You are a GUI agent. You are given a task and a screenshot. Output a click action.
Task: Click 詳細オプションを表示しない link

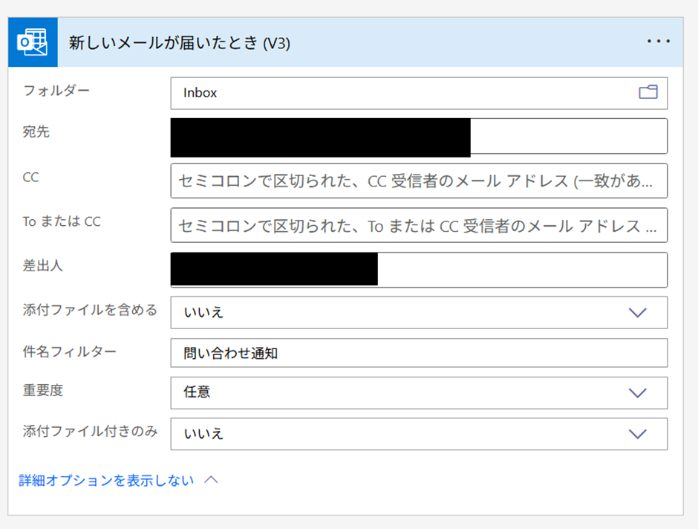[106, 480]
